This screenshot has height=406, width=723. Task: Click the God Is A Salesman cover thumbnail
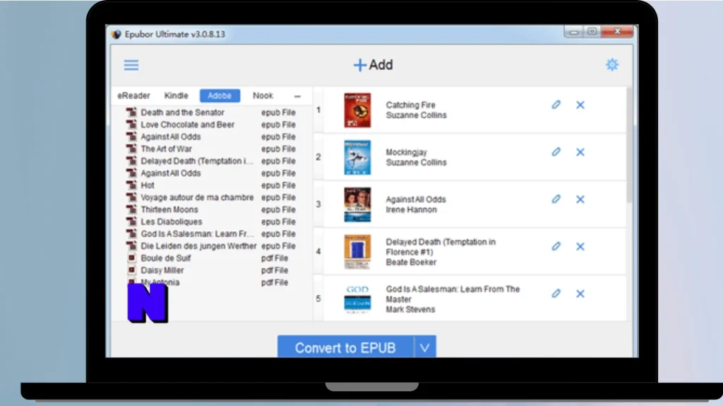357,299
